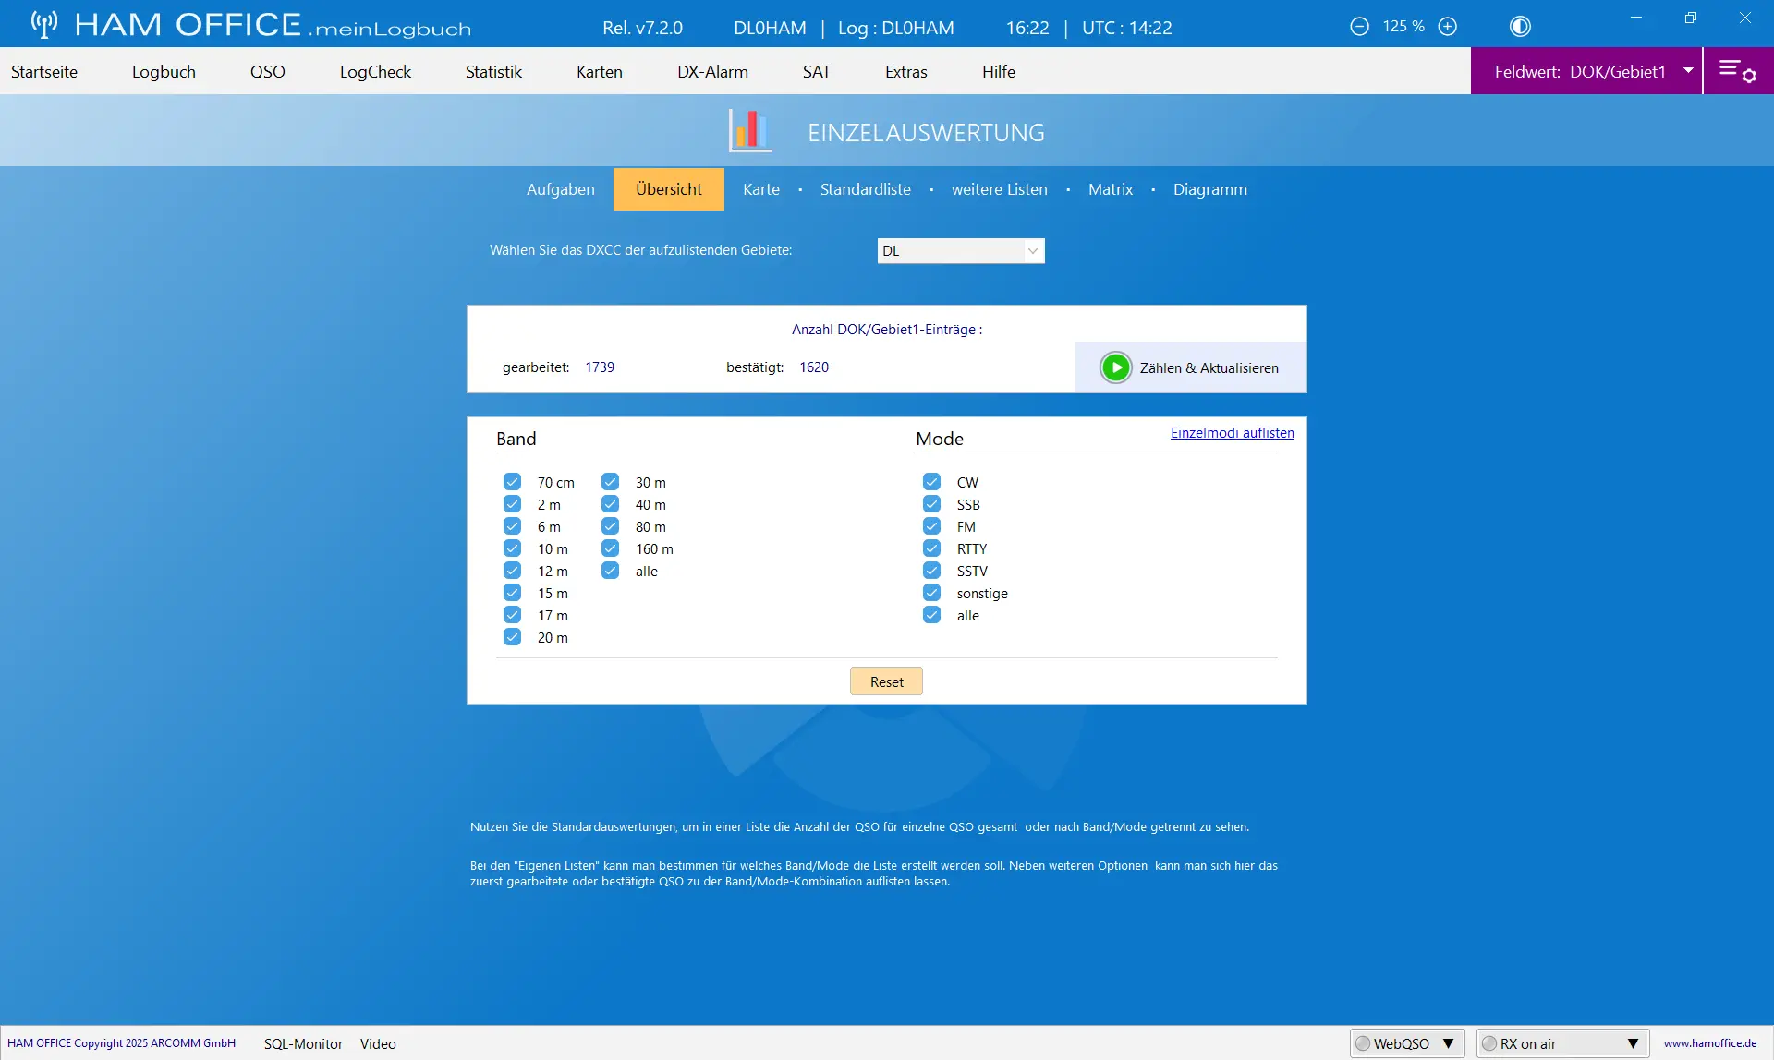Toggle the 'alle' checkbox under Mode
This screenshot has width=1774, height=1060.
coord(931,615)
